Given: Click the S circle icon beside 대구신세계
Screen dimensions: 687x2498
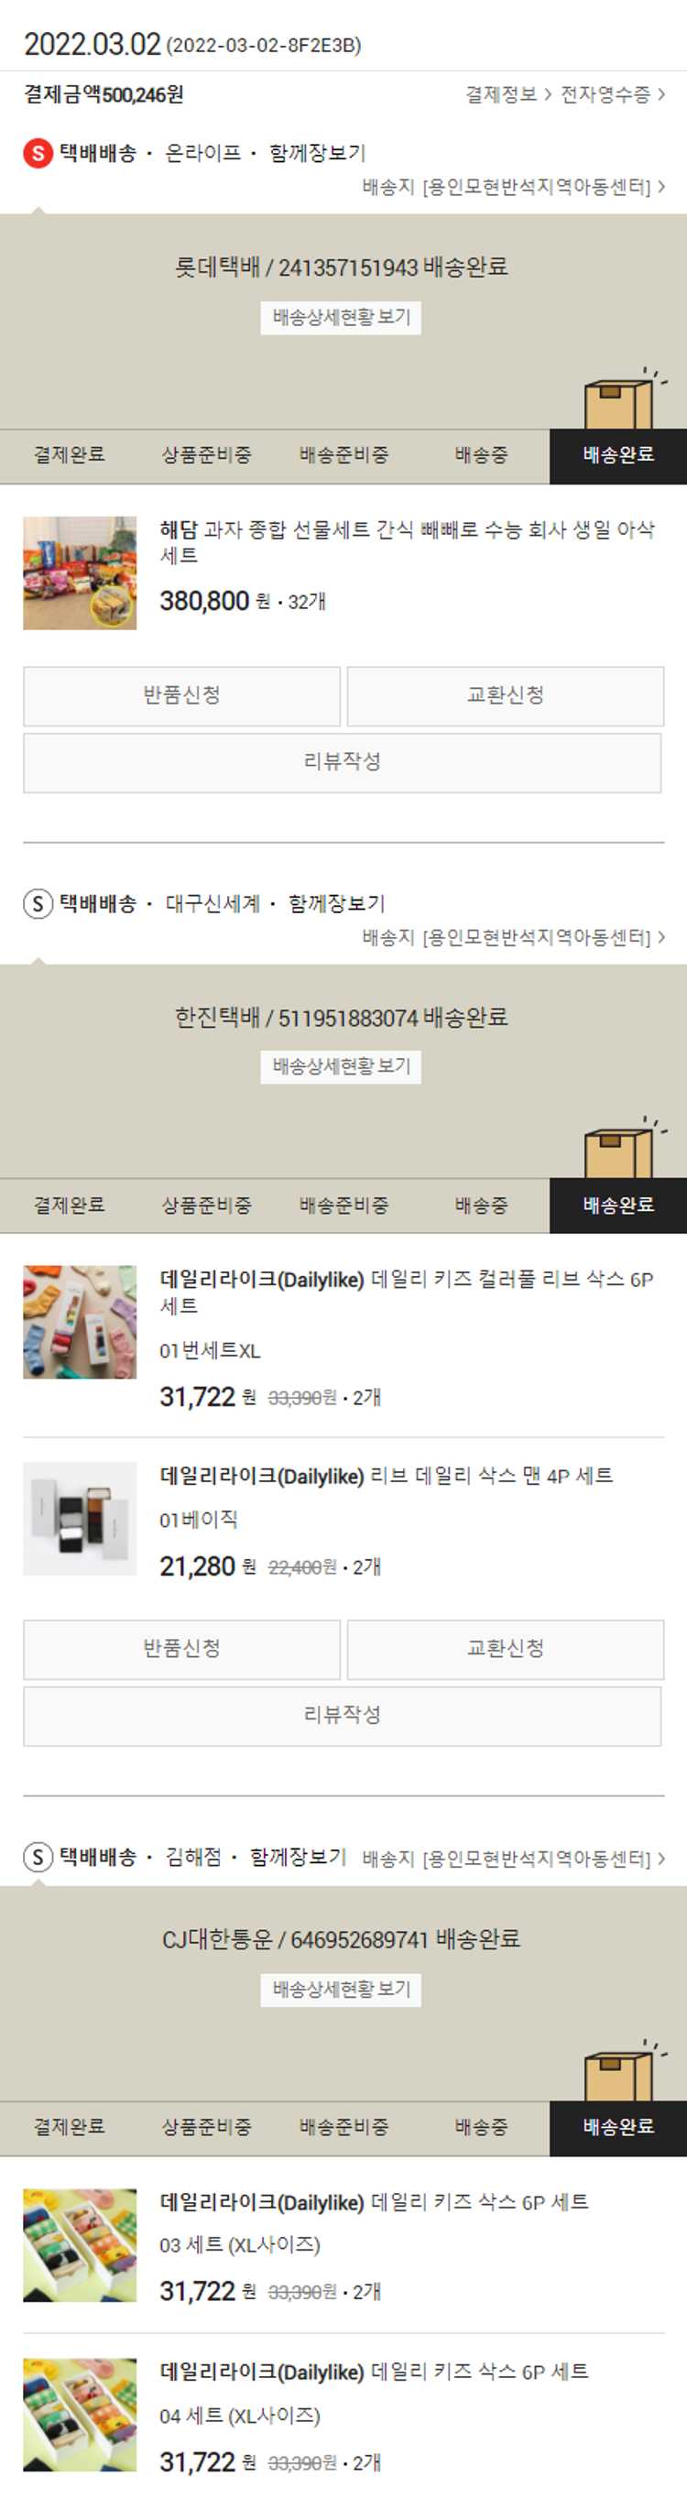Looking at the screenshot, I should click(x=38, y=904).
